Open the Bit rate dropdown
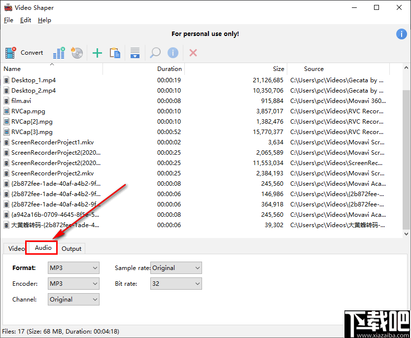 176,283
